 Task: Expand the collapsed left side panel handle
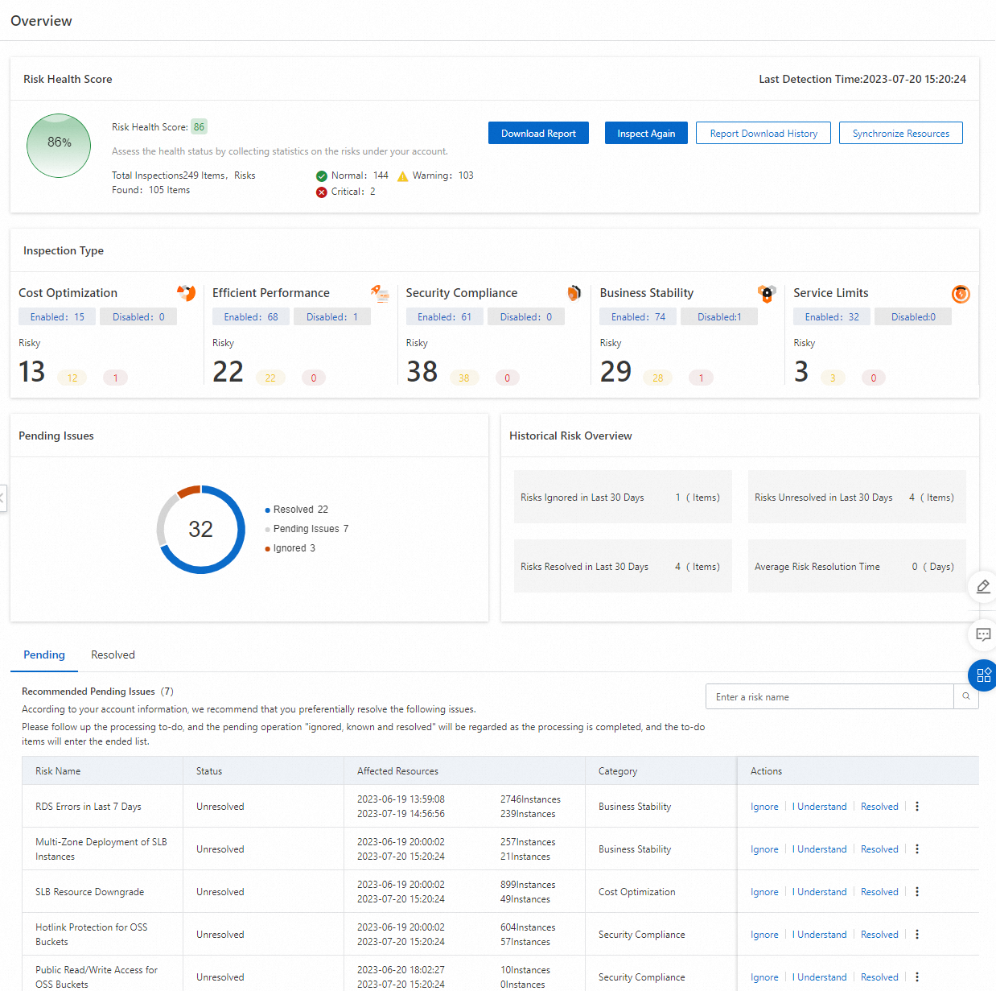pyautogui.click(x=2, y=498)
